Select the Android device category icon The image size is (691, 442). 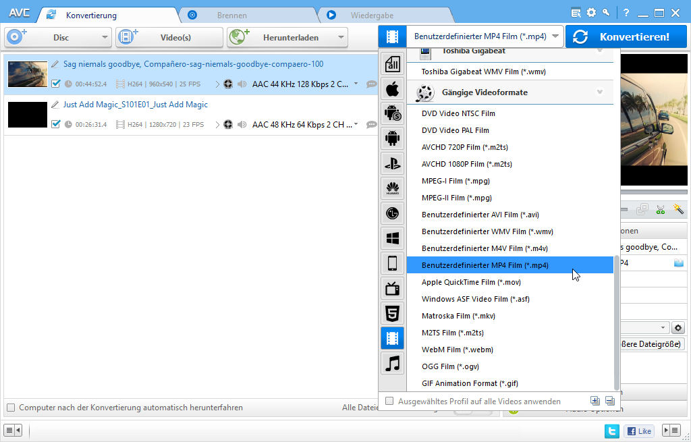[x=392, y=138]
